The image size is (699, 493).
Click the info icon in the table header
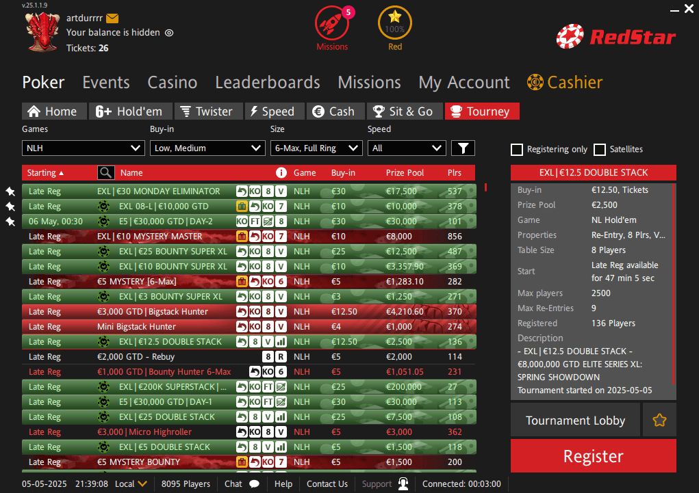pyautogui.click(x=281, y=173)
